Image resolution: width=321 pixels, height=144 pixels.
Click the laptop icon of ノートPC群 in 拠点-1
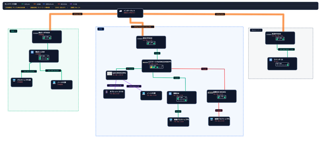click(x=54, y=83)
